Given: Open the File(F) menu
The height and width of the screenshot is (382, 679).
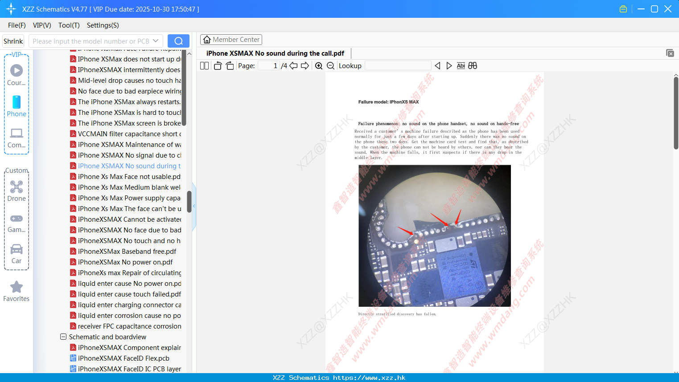Looking at the screenshot, I should (17, 25).
